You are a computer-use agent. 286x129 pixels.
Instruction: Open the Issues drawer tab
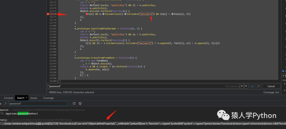click(34, 98)
